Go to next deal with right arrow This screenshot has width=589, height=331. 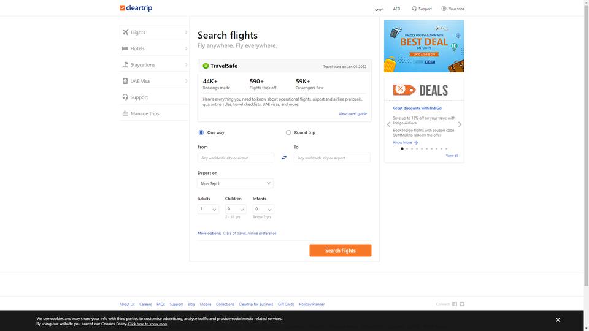click(x=460, y=124)
